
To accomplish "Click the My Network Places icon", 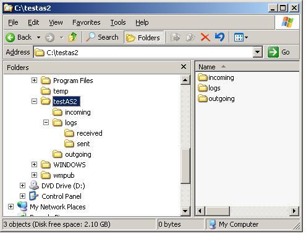I will pyautogui.click(x=22, y=206).
